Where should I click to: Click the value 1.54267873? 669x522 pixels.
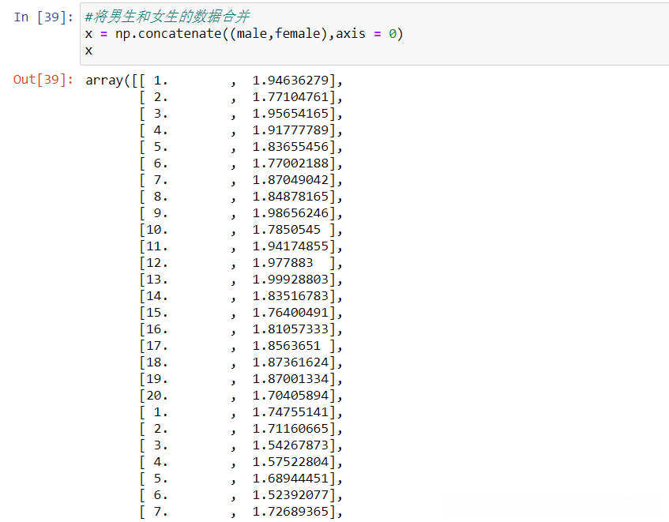point(291,445)
